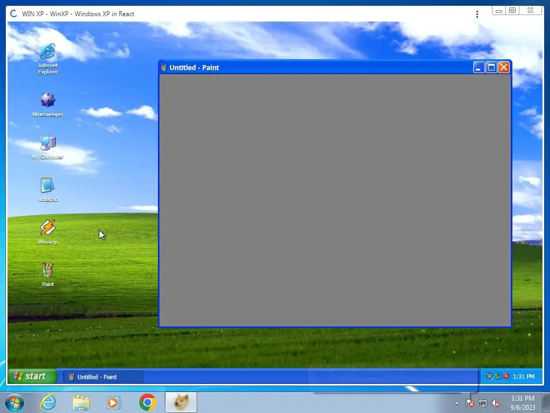The height and width of the screenshot is (413, 550).
Task: Select the Paint desktop icon
Action: point(48,274)
